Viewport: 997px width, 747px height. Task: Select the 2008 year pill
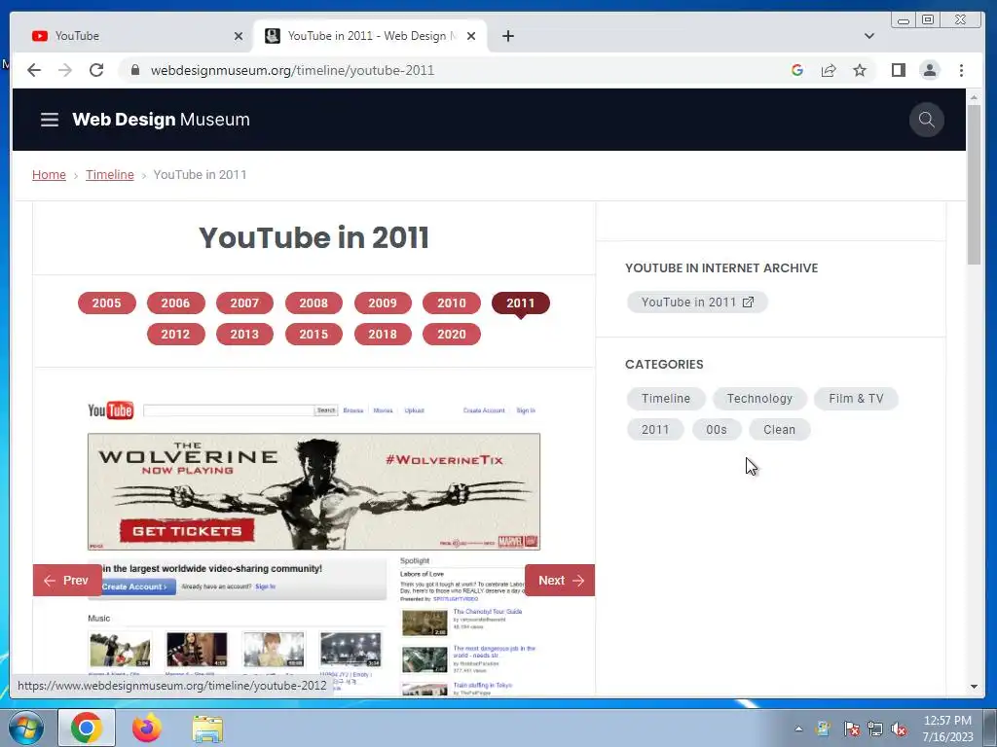click(314, 303)
